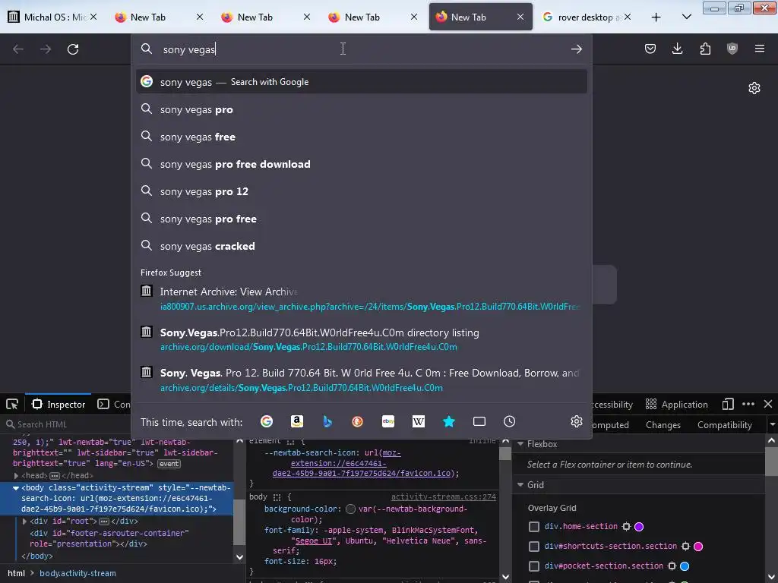This screenshot has width=778, height=583.
Task: Expand the div id root node
Action: [24, 521]
